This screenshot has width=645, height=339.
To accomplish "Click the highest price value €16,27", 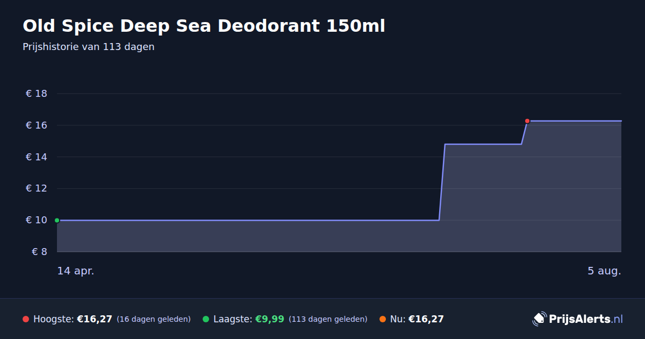I will tap(95, 319).
